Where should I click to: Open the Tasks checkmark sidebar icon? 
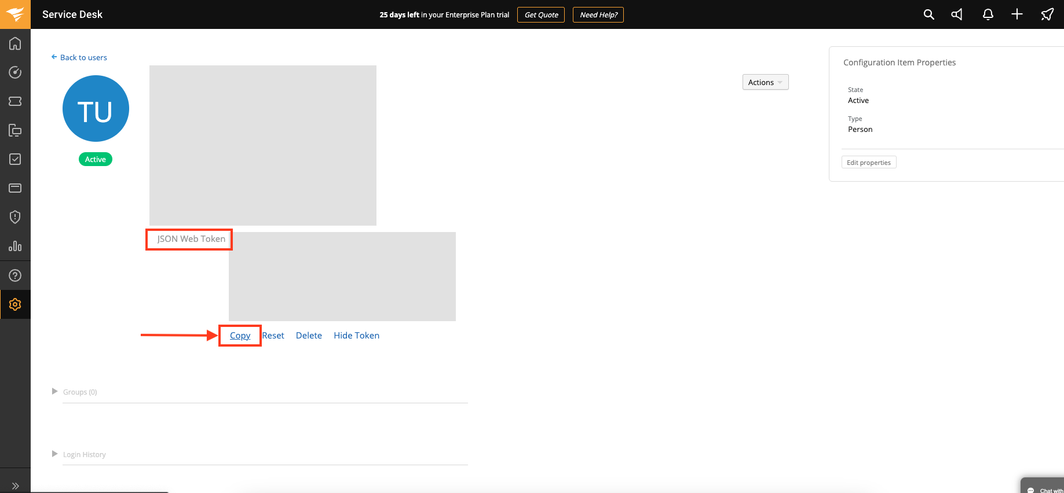[x=15, y=159]
